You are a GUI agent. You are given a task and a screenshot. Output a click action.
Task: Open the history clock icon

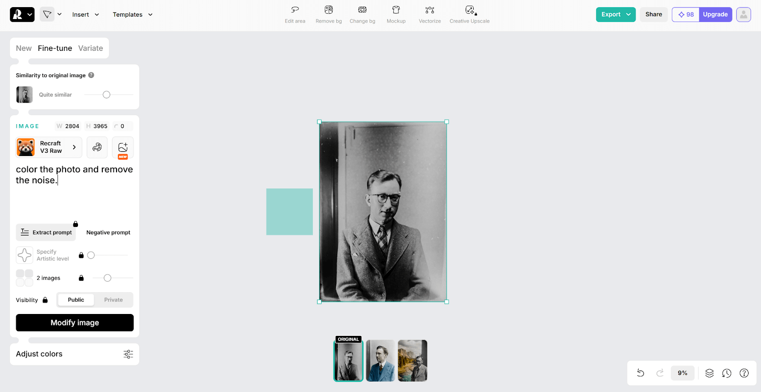pos(727,373)
